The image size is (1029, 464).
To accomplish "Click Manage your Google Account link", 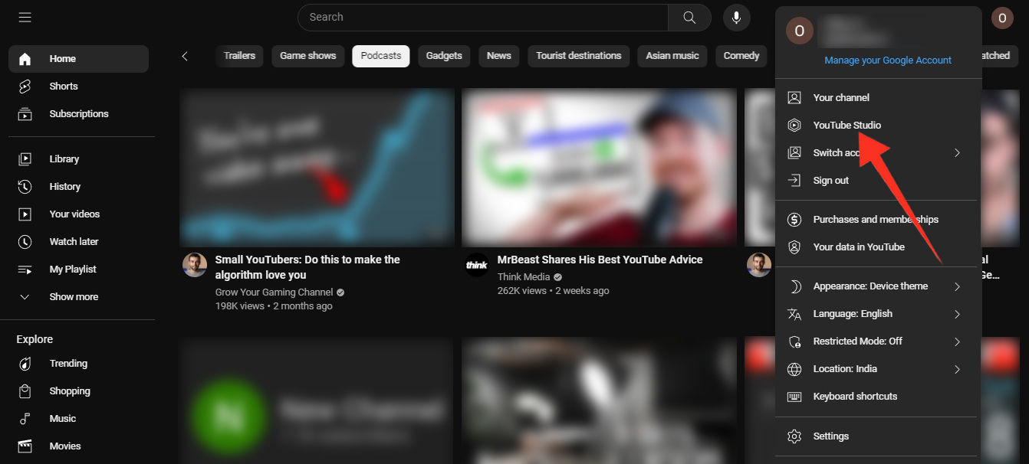I will (x=887, y=60).
